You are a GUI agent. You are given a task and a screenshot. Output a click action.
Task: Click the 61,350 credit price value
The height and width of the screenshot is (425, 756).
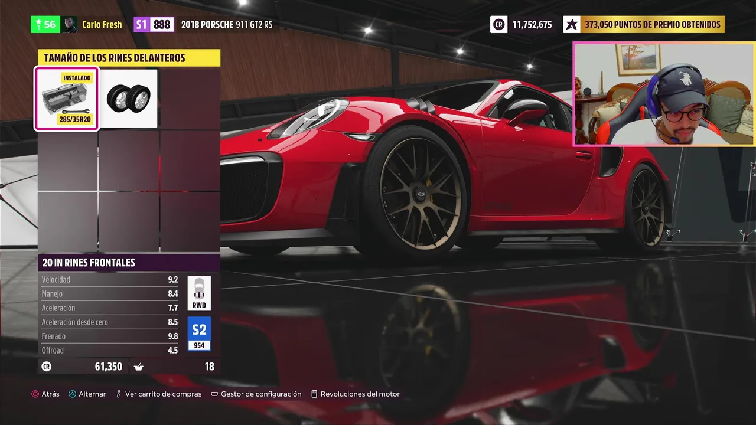click(x=109, y=367)
